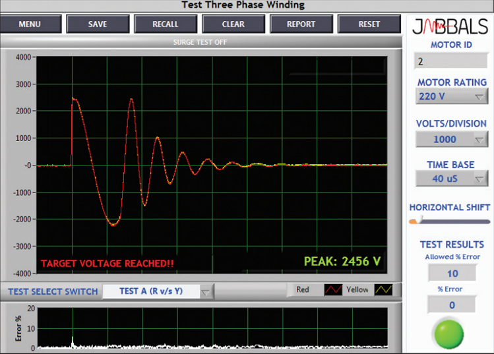Open RECALL to load saved waveform
The height and width of the screenshot is (354, 494).
(x=166, y=24)
